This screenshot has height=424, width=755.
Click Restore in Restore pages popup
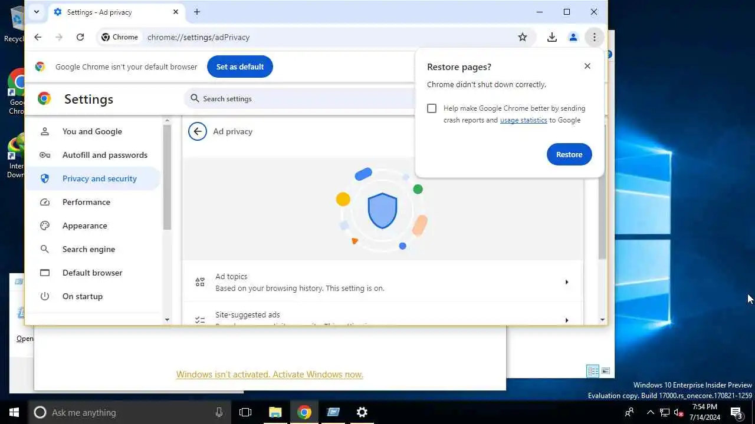pos(569,154)
